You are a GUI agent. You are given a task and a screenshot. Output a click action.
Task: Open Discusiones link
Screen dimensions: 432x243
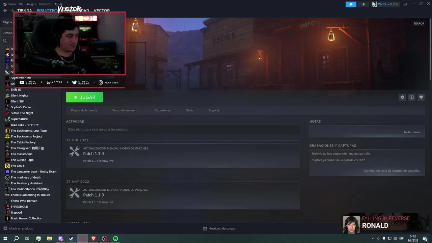click(163, 110)
